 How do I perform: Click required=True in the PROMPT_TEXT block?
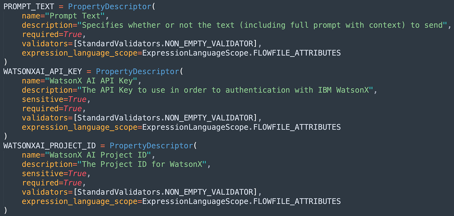(52, 34)
